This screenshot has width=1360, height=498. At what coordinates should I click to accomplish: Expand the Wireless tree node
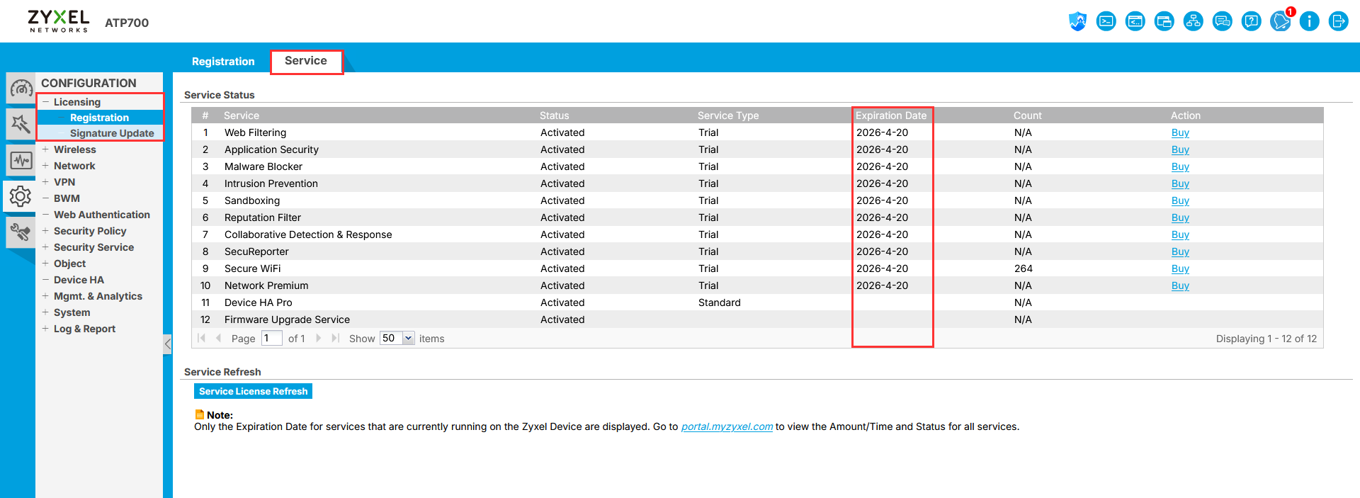point(45,149)
